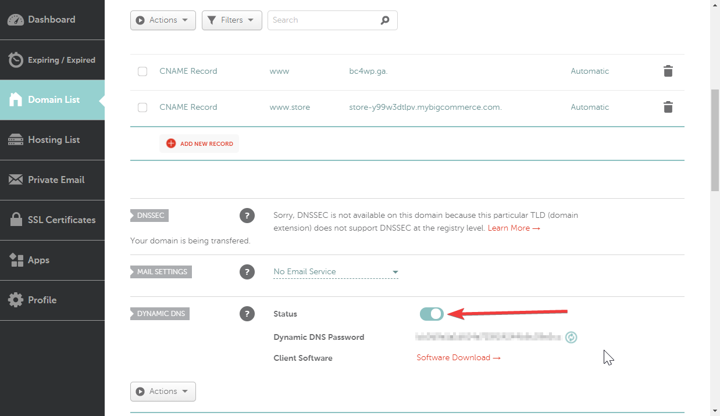Toggle the Dynamic DNS status switch
Image resolution: width=720 pixels, height=416 pixels.
coord(432,314)
